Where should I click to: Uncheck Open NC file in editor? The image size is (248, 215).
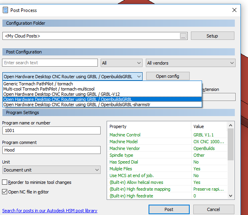5,191
